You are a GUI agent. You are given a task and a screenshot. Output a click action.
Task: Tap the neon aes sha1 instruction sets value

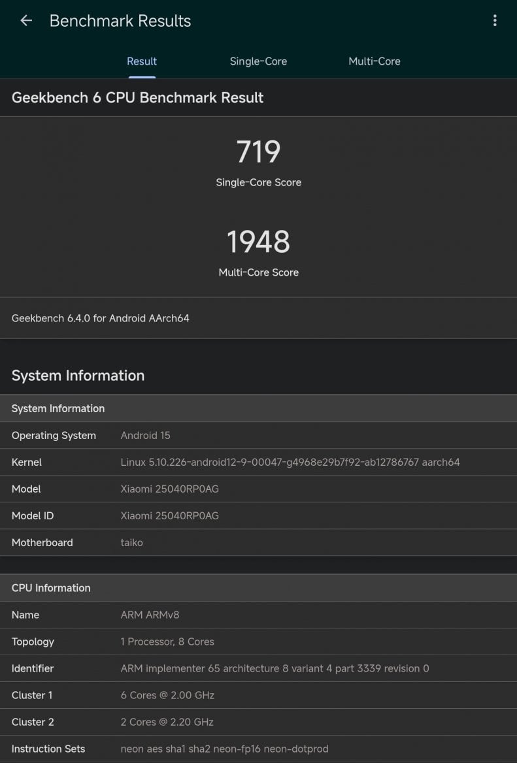224,749
